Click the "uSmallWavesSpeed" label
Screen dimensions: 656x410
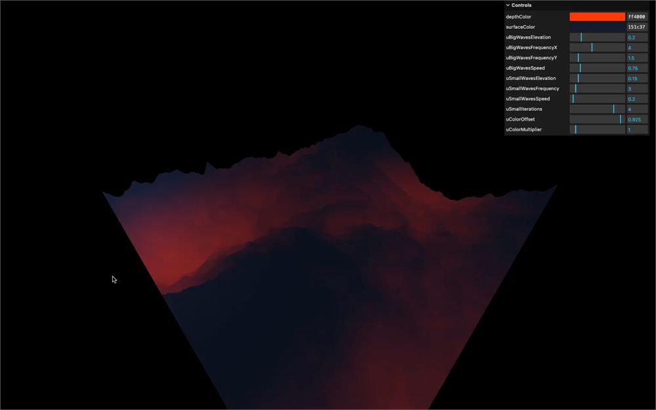click(x=528, y=99)
